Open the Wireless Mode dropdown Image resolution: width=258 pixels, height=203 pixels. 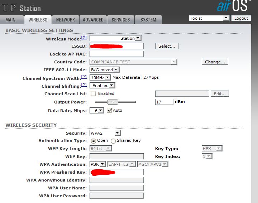point(115,38)
